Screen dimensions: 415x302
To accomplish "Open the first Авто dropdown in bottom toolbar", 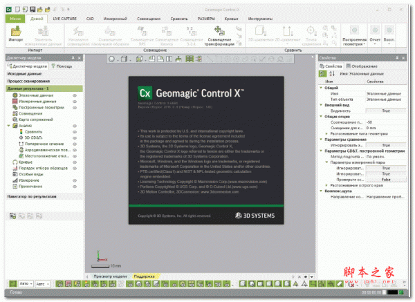I will (26, 284).
